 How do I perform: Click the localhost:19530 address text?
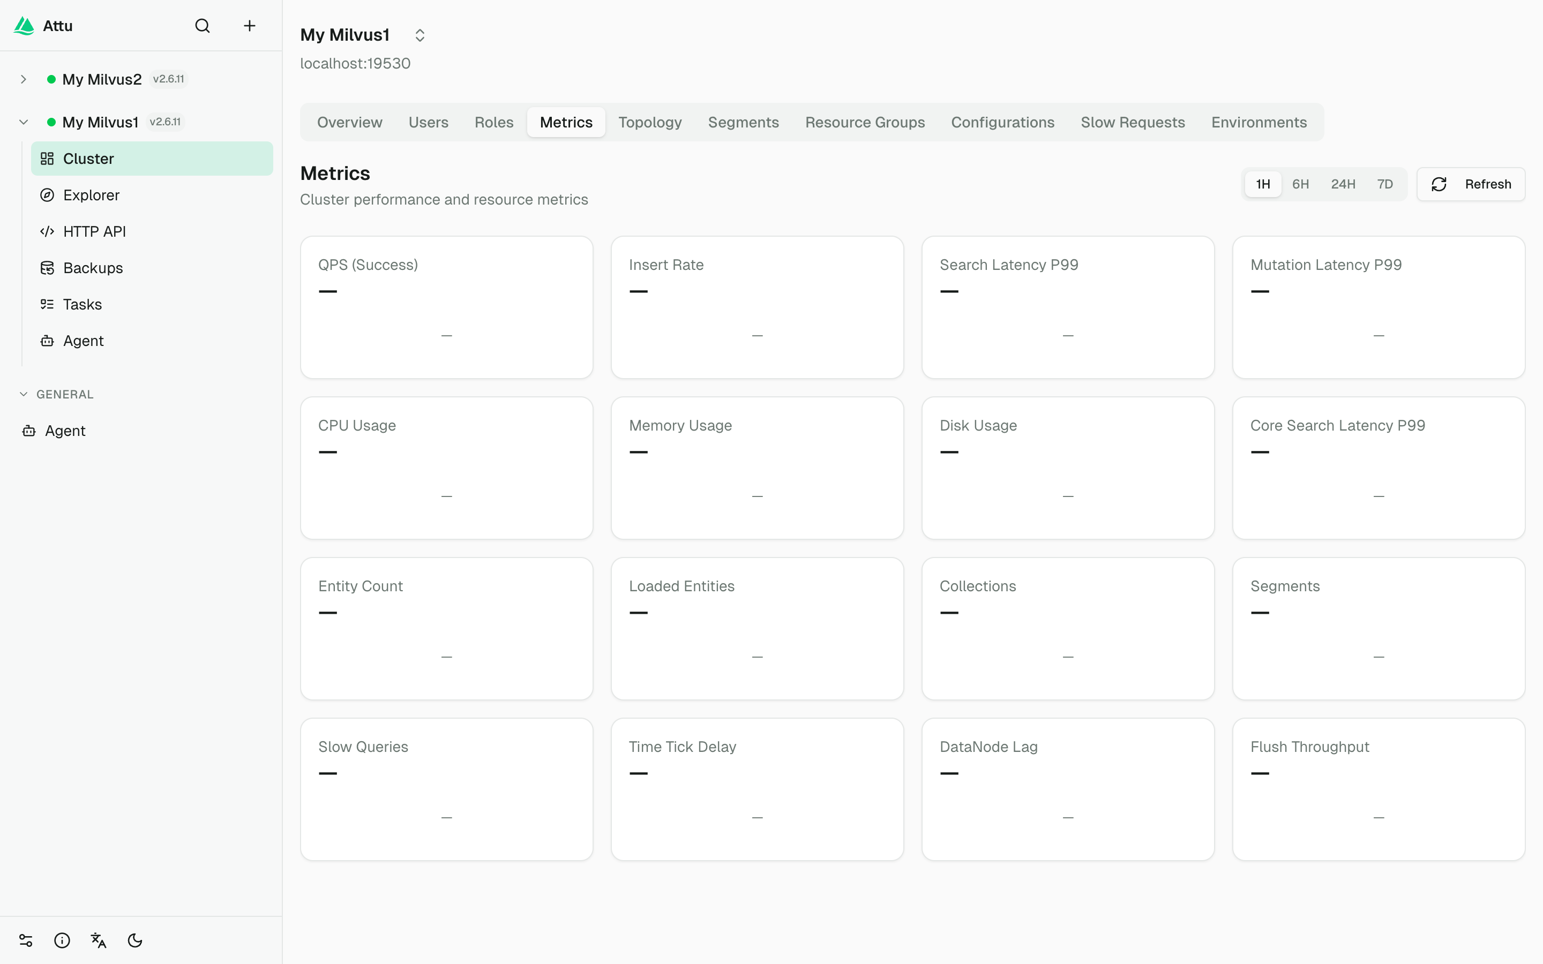[x=355, y=64]
